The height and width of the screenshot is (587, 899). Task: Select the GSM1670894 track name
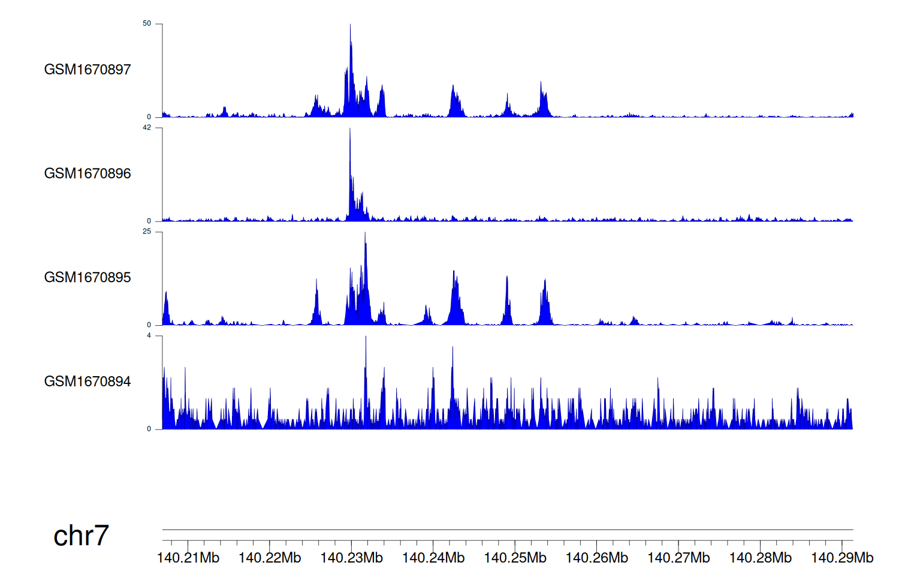click(88, 382)
